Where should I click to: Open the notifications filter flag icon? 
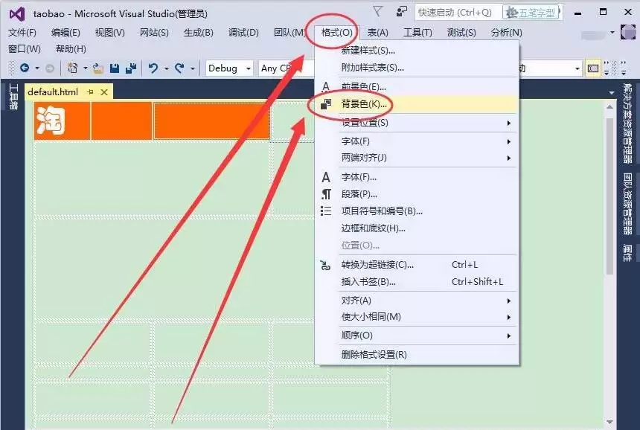pyautogui.click(x=378, y=12)
